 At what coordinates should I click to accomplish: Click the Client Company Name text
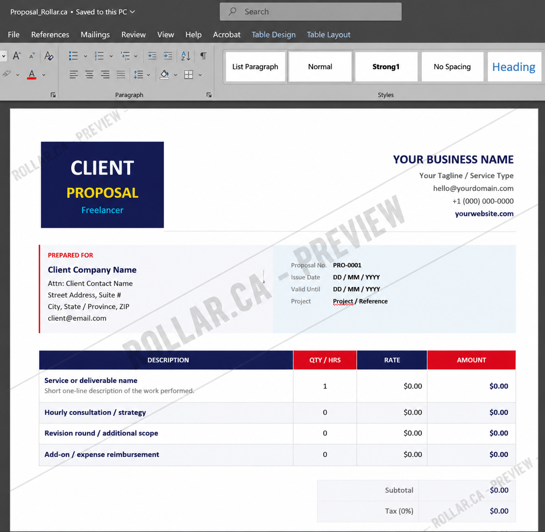[92, 270]
